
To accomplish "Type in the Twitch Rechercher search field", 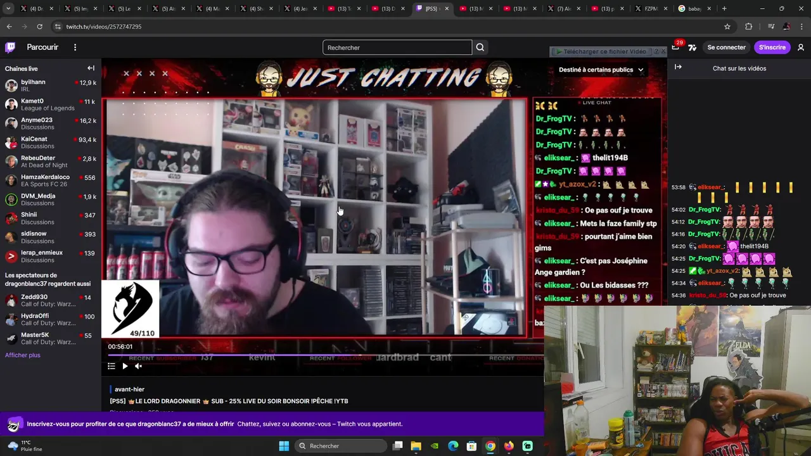I will point(397,47).
